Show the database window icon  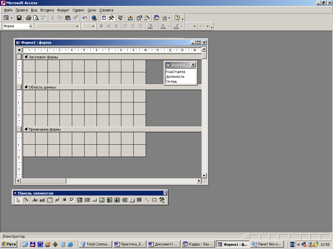(156, 18)
